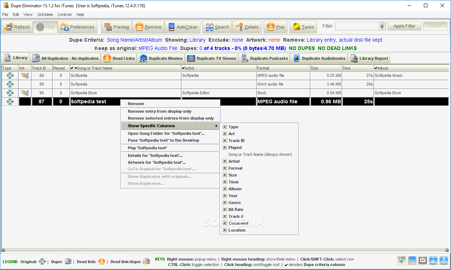
Task: Open the UnDelete menu
Action: click(x=45, y=14)
